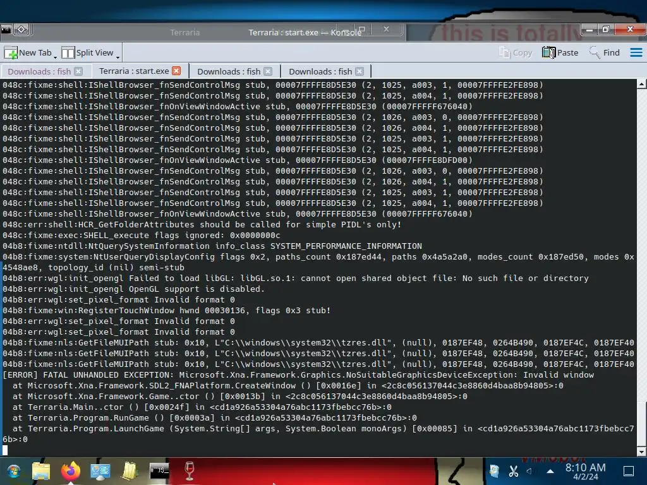The width and height of the screenshot is (647, 485).
Task: Expand the Split View dropdown arrow
Action: click(118, 56)
